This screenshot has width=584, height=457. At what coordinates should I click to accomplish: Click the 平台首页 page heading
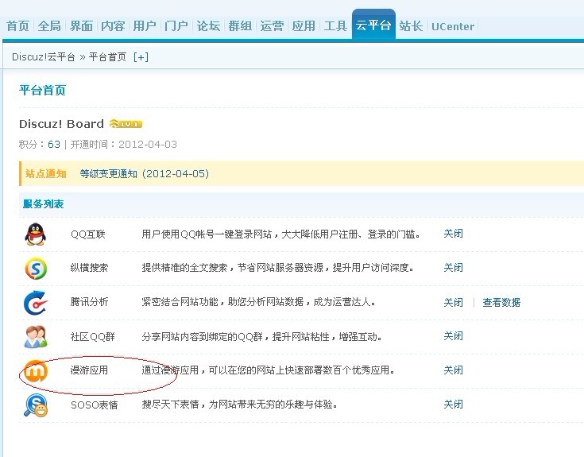(x=42, y=91)
